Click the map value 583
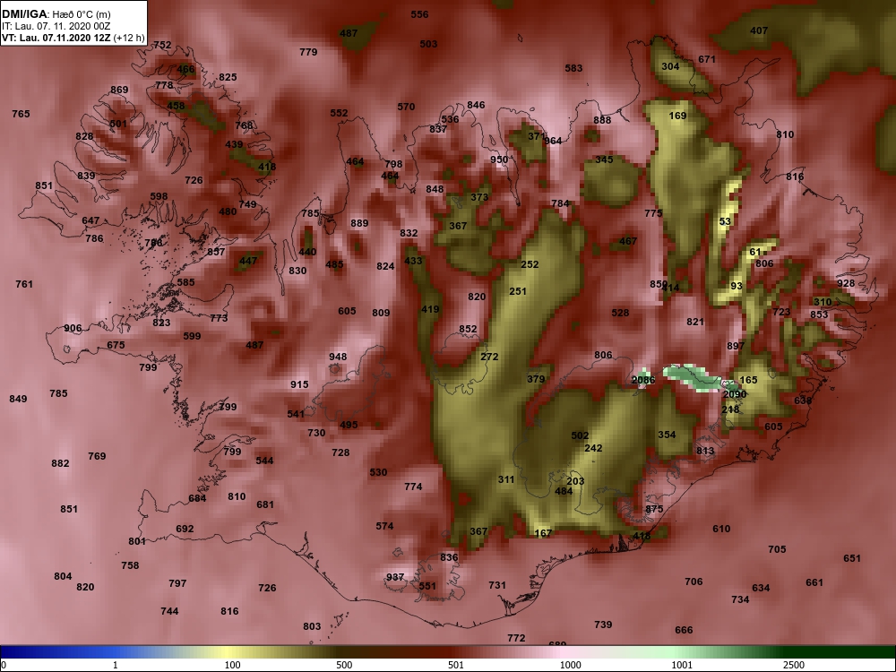 point(573,68)
